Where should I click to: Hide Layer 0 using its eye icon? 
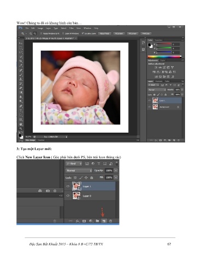68,196
